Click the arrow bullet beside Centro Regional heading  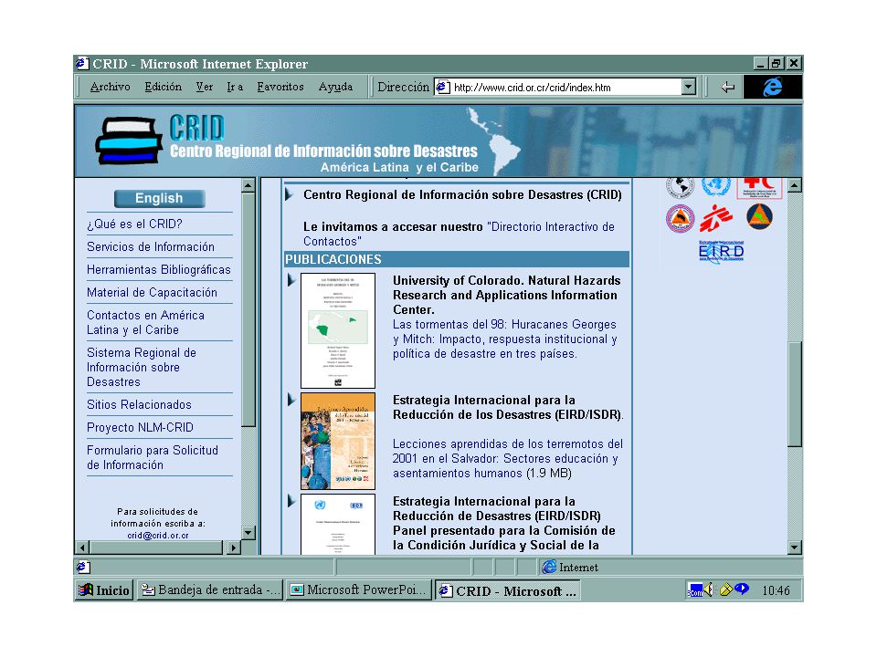[x=290, y=194]
